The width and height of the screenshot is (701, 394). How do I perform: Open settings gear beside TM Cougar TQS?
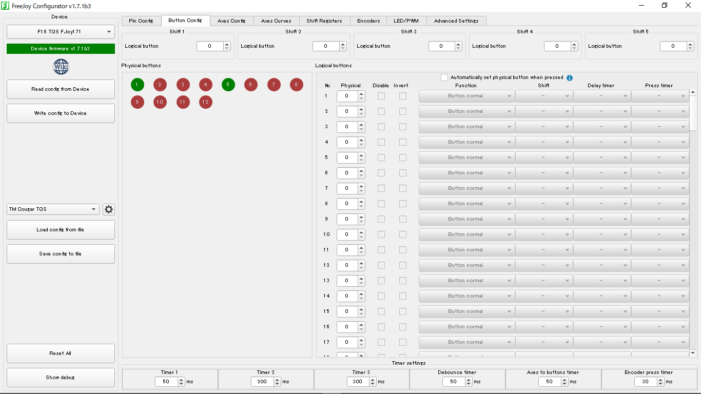(109, 209)
